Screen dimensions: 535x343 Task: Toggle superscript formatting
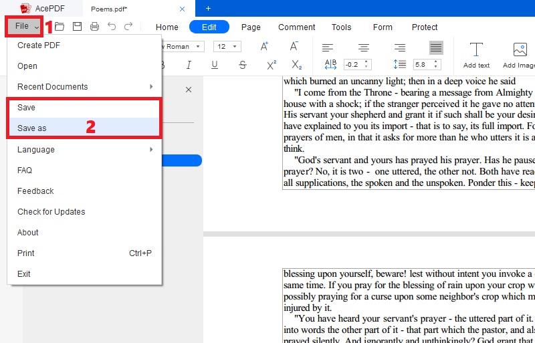point(272,64)
